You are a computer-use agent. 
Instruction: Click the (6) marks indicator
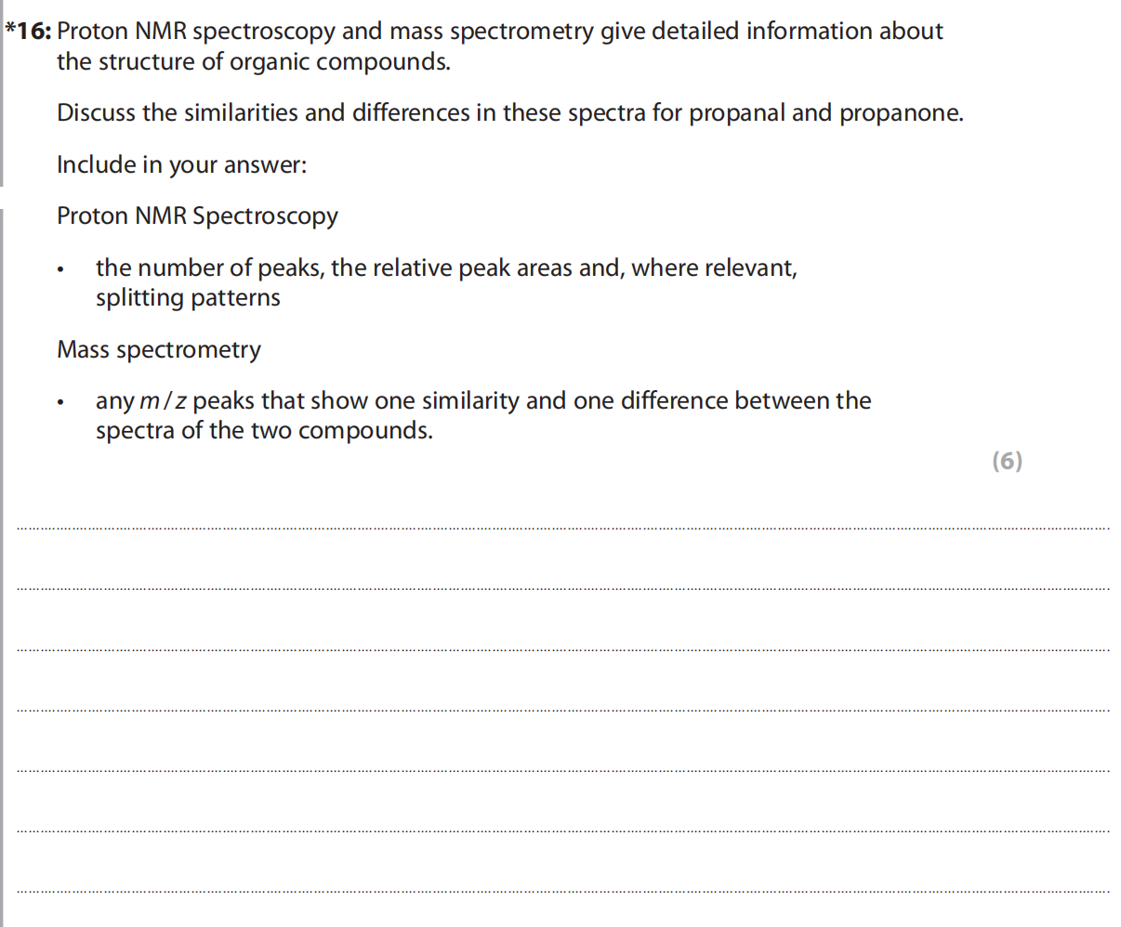(x=1007, y=462)
